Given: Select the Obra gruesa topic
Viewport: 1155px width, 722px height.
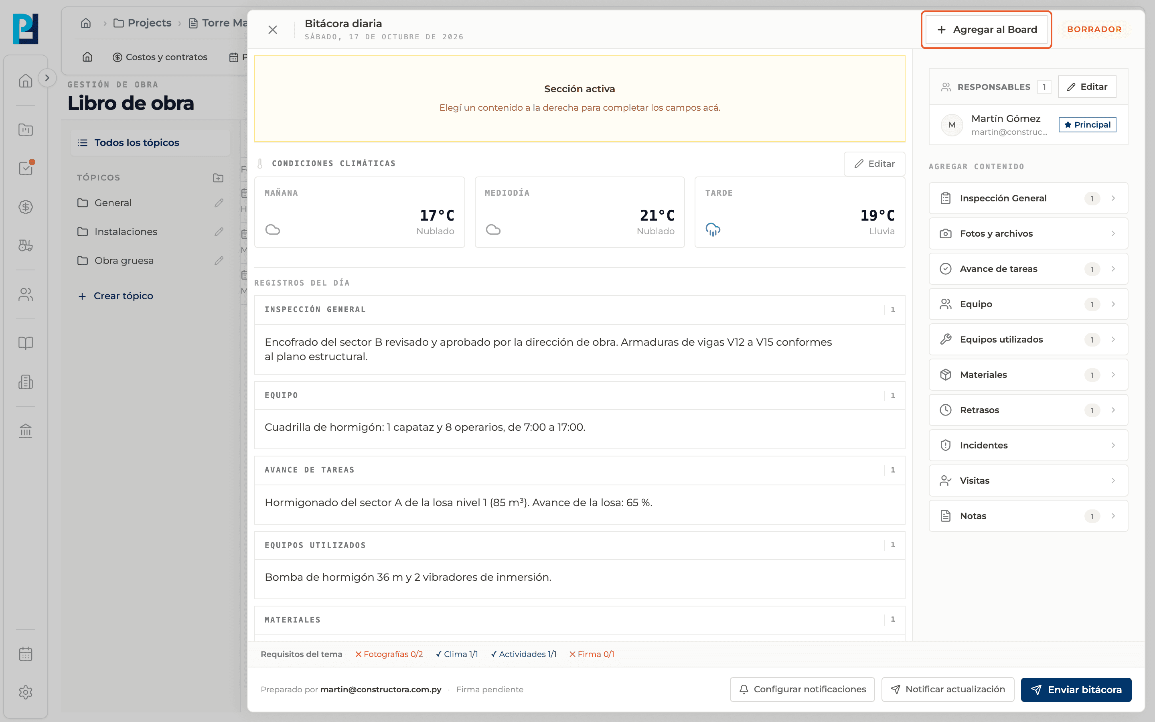Looking at the screenshot, I should [x=124, y=261].
